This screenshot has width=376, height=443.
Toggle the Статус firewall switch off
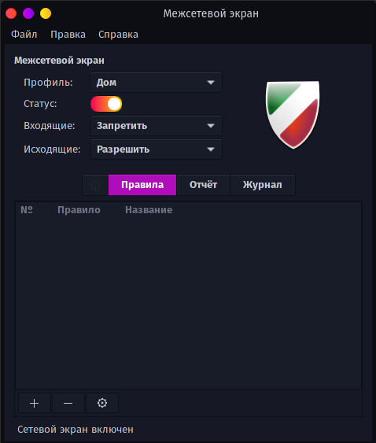coord(106,104)
